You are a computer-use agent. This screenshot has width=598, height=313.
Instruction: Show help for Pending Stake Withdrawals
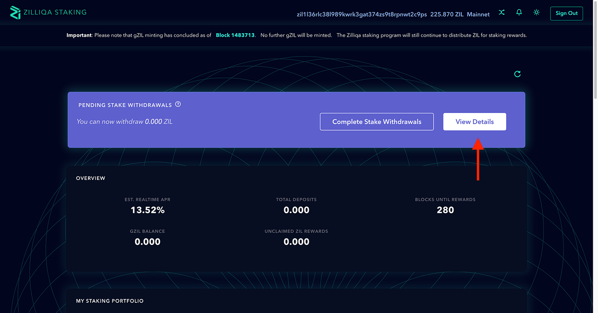[178, 104]
